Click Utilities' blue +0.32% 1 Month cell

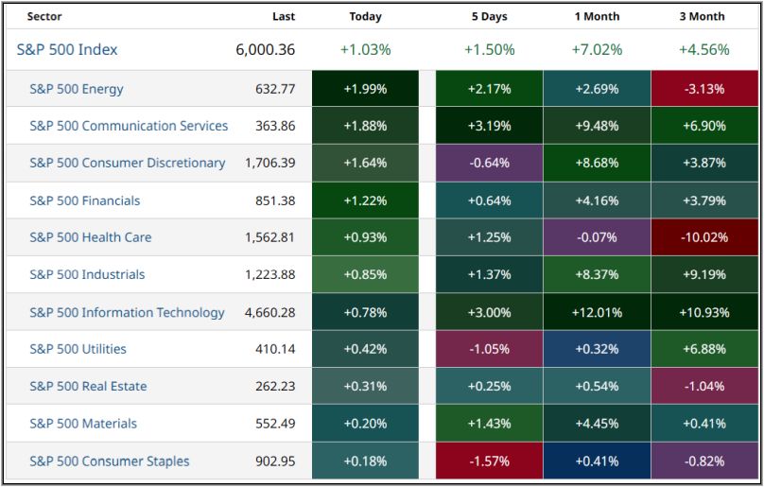pos(597,349)
